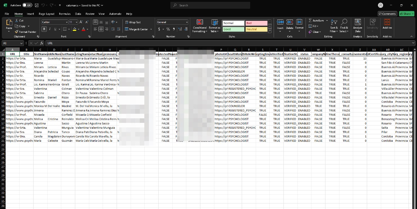417x209 pixels.
Task: Click the Insert cells icon
Action: click(280, 22)
